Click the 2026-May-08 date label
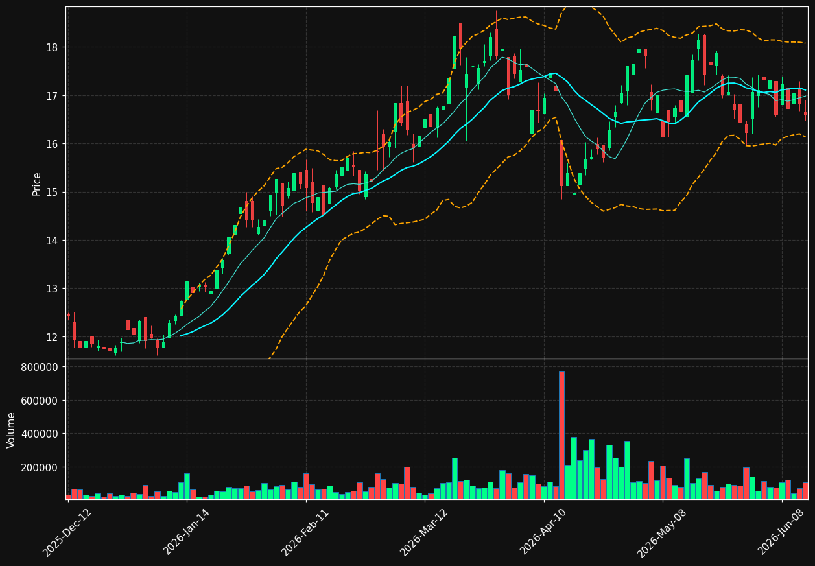The image size is (815, 566). pos(662,532)
